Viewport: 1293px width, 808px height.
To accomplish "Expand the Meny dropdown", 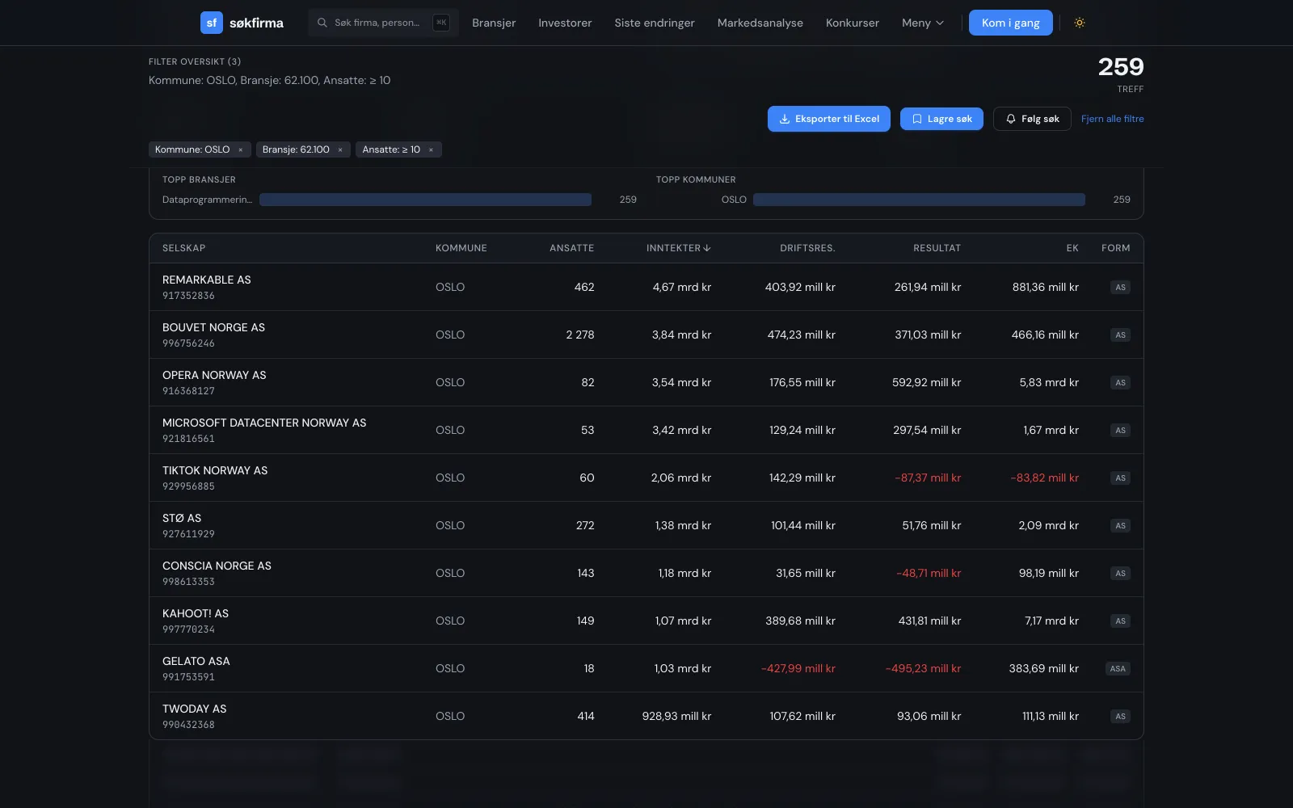I will pyautogui.click(x=923, y=23).
